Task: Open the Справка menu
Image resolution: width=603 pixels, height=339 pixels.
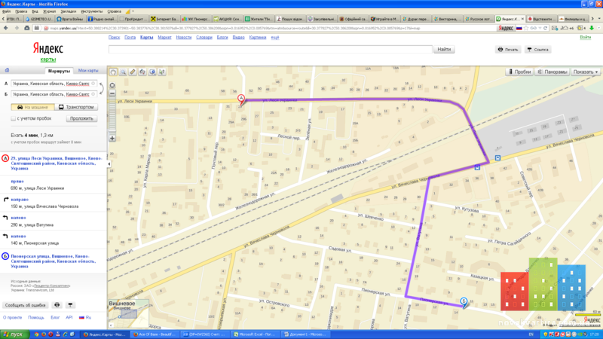Action: click(115, 11)
